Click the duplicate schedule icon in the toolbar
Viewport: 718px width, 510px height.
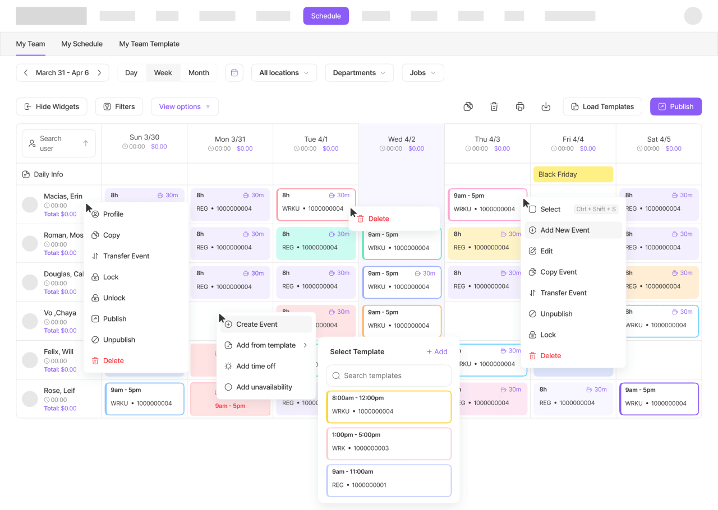coord(468,106)
